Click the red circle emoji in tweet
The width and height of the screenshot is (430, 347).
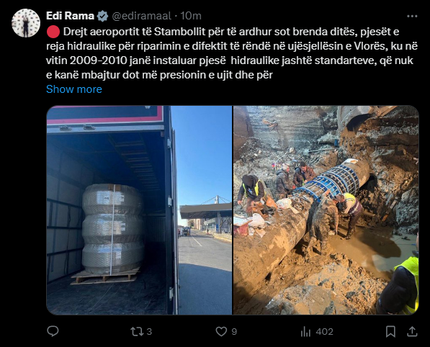click(53, 32)
